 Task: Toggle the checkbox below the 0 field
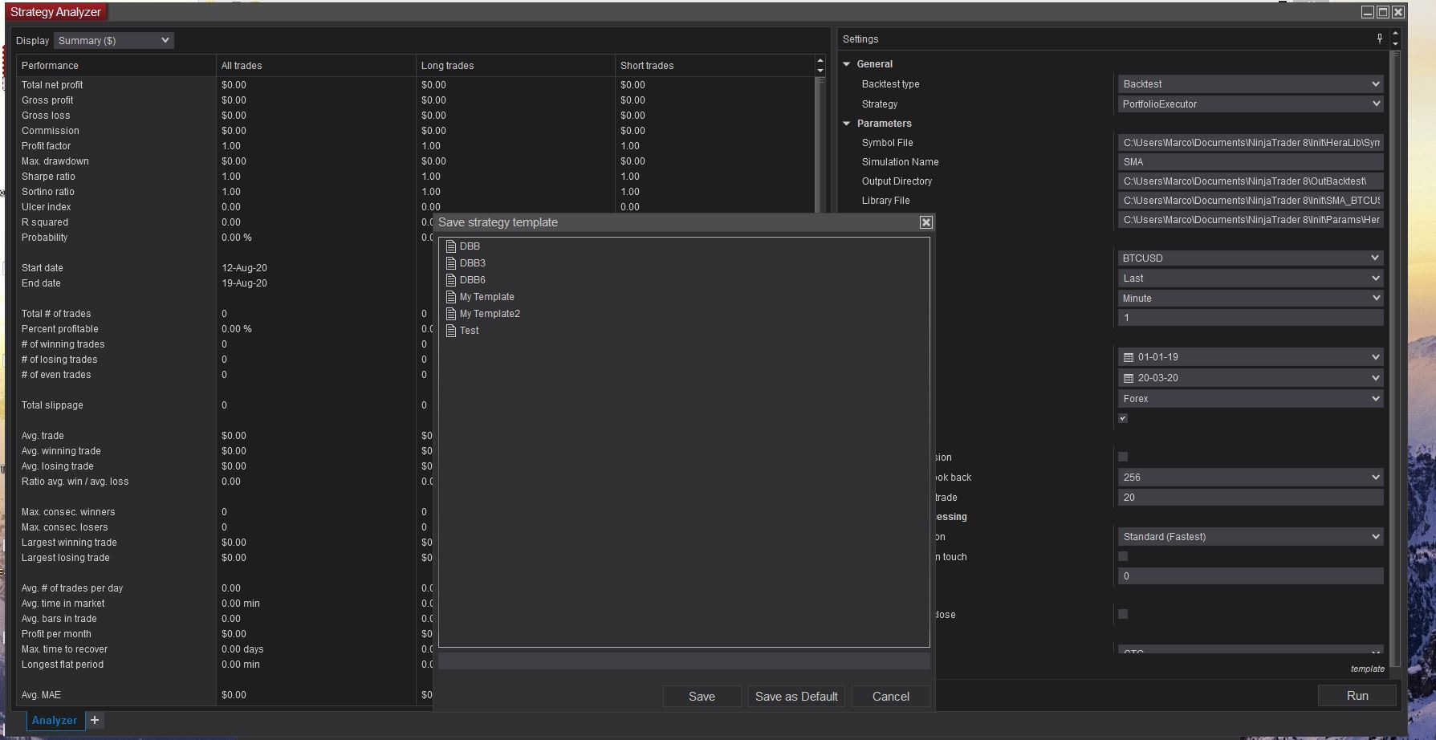(1123, 614)
